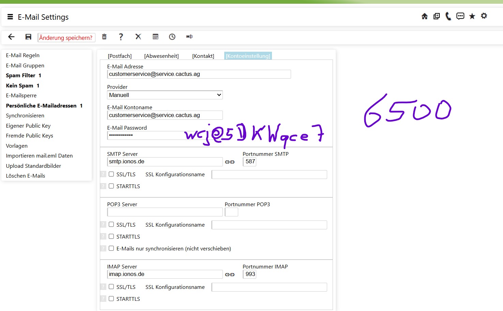Open the [Abwesenheit] tab
Viewport: 503px width, 311px height.
click(x=161, y=56)
